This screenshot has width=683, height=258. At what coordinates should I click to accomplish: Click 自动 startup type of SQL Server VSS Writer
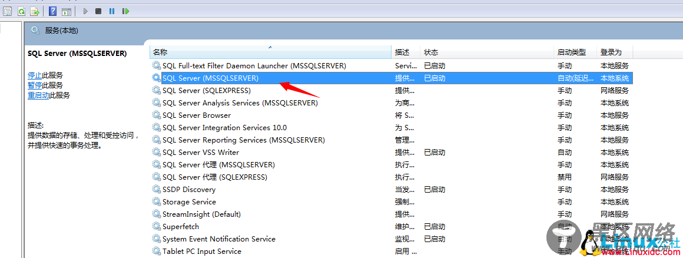(x=565, y=152)
